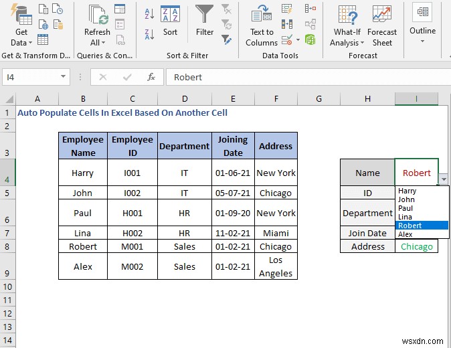This screenshot has height=348, width=451.
Task: Choose Paul from the dropdown list
Action: [x=422, y=208]
